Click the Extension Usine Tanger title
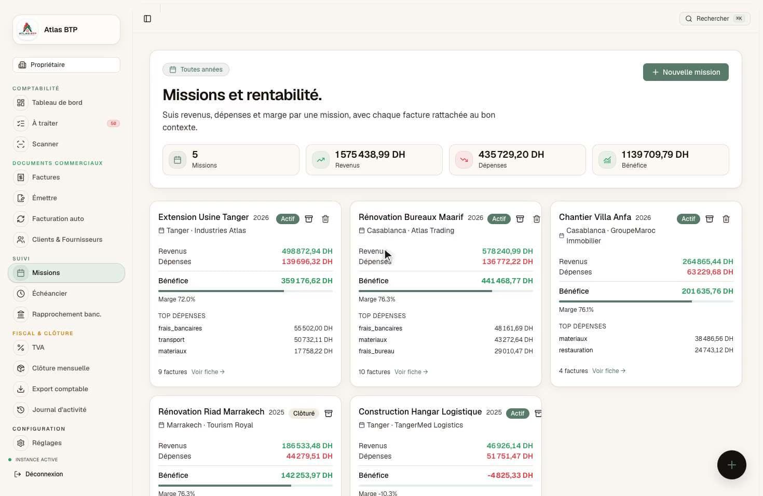 [203, 217]
